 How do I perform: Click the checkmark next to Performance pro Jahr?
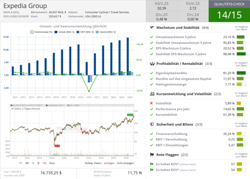151,109
